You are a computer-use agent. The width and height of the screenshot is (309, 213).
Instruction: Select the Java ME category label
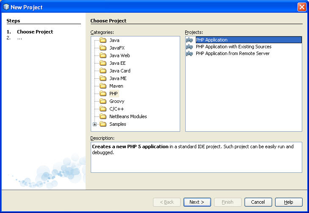click(118, 78)
